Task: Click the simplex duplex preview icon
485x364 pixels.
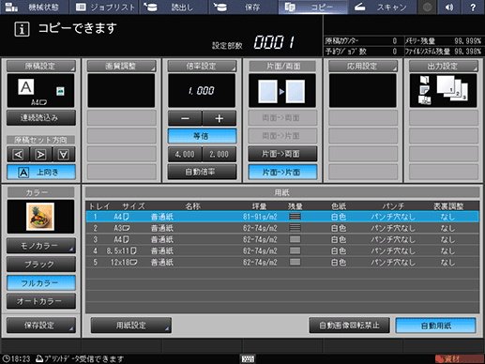Action: click(282, 91)
